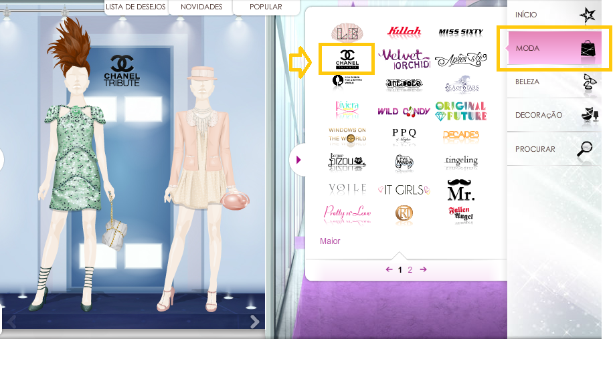Click the pink hat on the mannequin
The height and width of the screenshot is (381, 615).
coord(202,74)
